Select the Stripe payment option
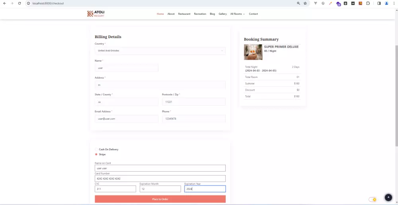The width and height of the screenshot is (398, 205). click(x=96, y=154)
